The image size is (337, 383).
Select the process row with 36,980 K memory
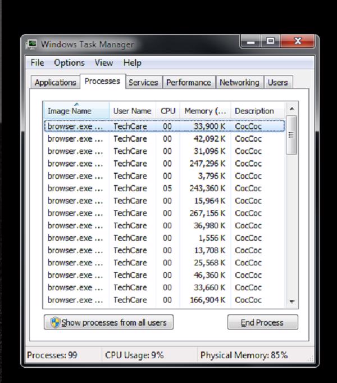(164, 226)
